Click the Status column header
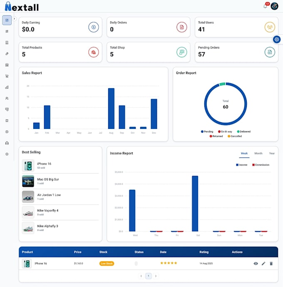The height and width of the screenshot is (287, 283). [x=139, y=252]
